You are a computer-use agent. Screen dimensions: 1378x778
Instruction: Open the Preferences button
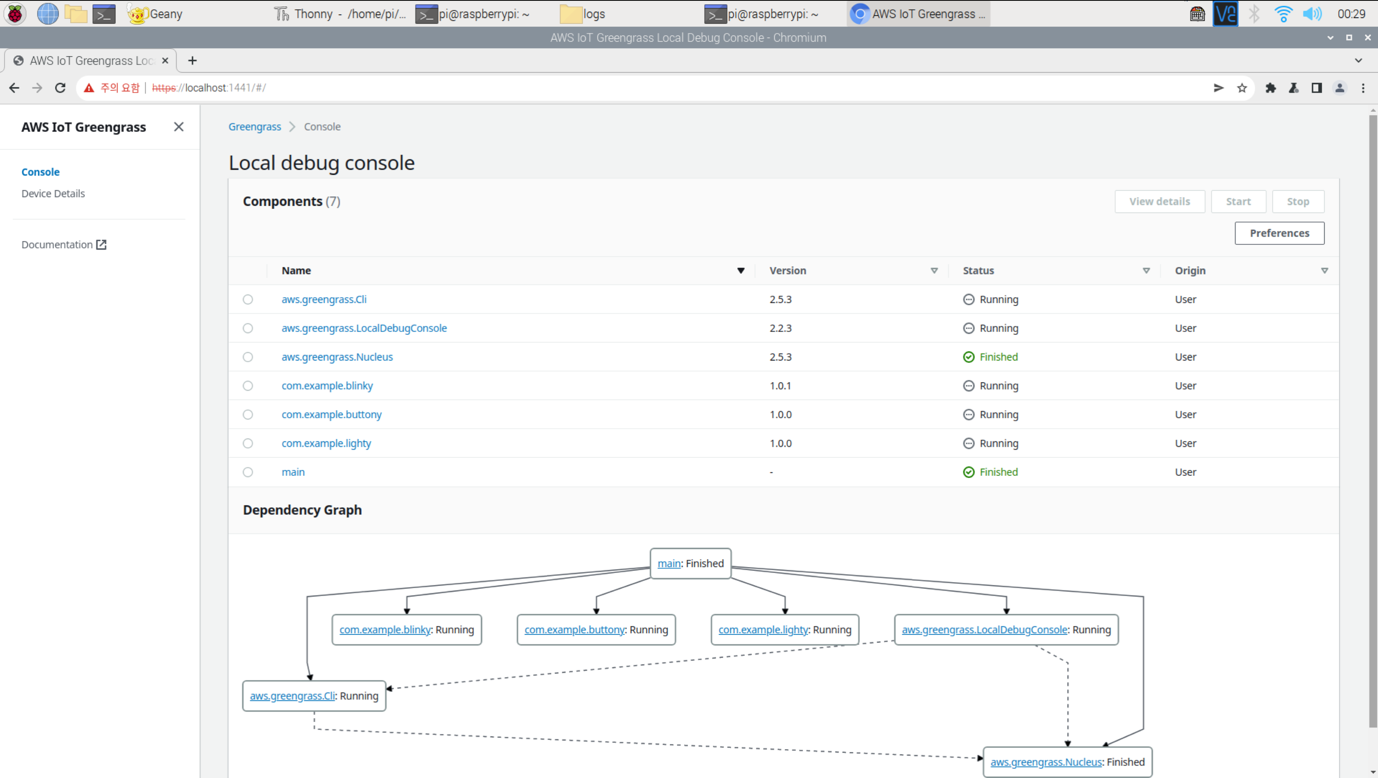[x=1279, y=233]
